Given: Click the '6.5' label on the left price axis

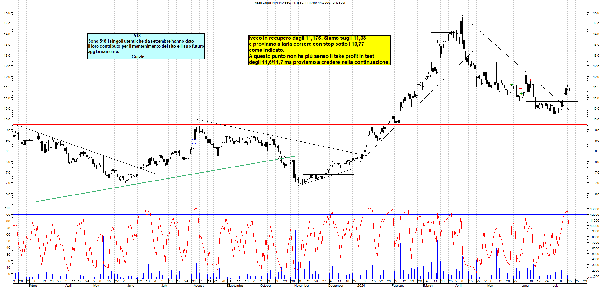Looking at the screenshot, I should click(x=8, y=194).
